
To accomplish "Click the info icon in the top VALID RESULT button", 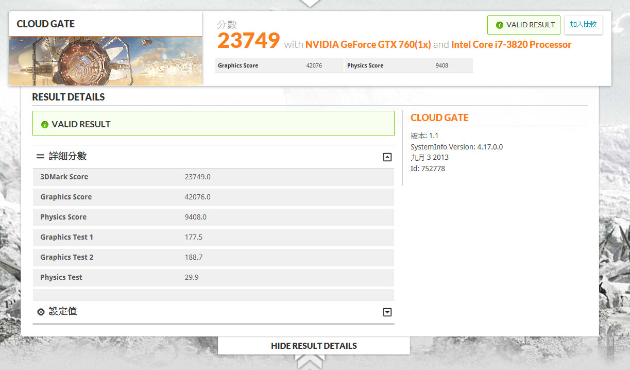I will [499, 25].
